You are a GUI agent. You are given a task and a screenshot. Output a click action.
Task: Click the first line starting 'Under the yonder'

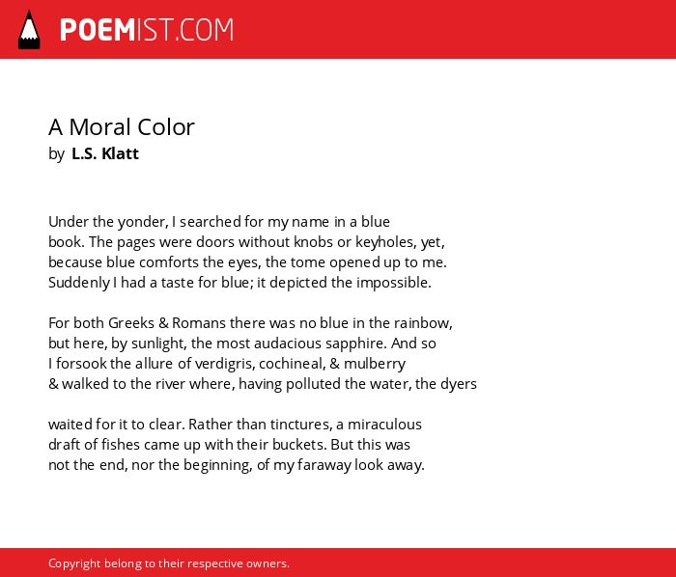coord(219,222)
